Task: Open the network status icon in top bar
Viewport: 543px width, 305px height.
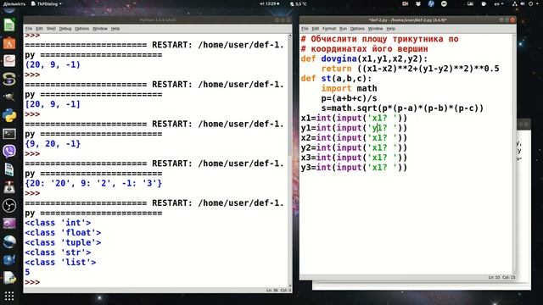Action: (515, 3)
